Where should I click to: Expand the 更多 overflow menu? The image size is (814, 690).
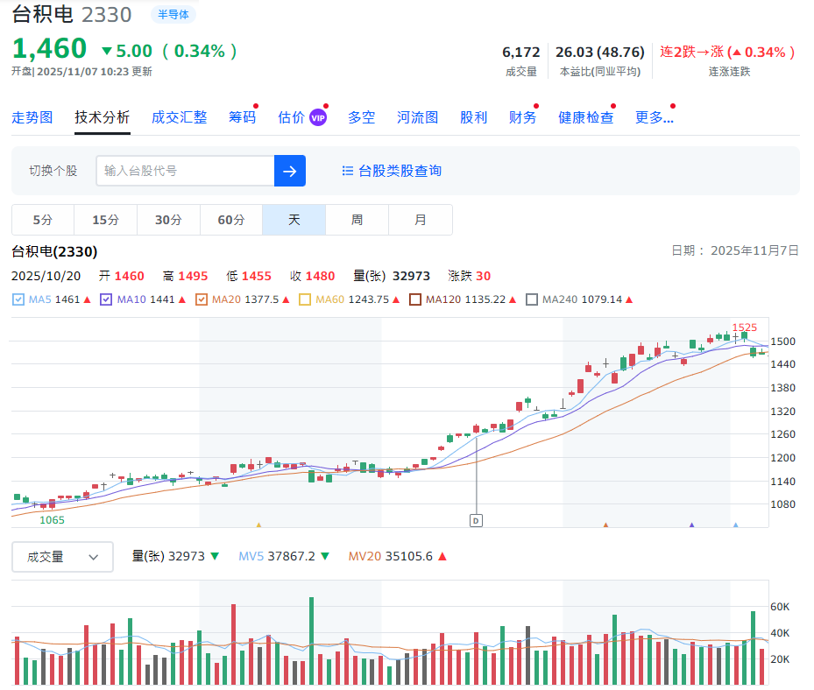[x=655, y=116]
